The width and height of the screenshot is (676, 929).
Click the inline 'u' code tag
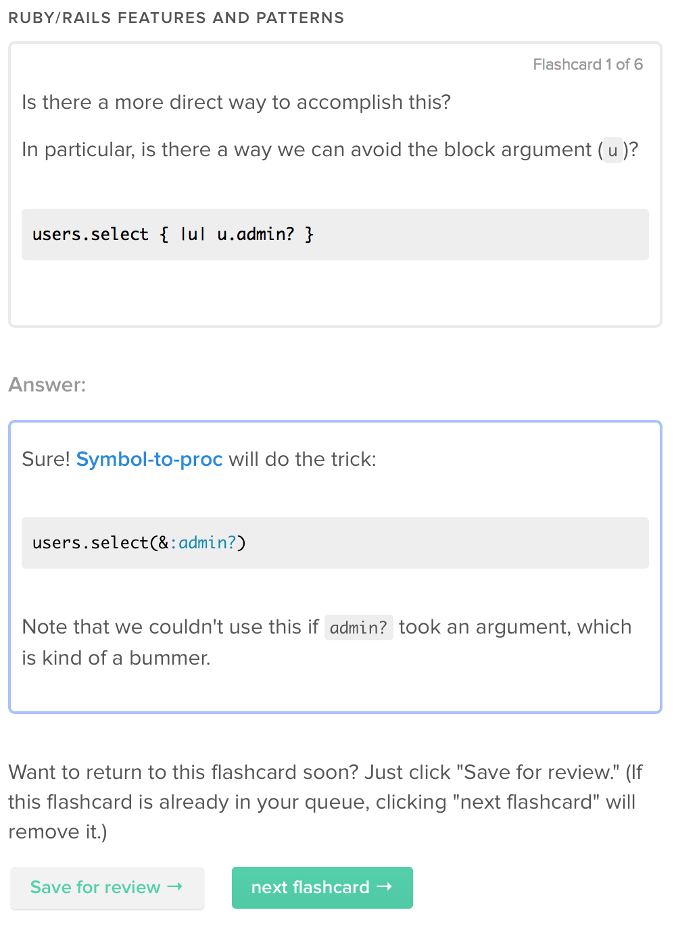point(612,150)
